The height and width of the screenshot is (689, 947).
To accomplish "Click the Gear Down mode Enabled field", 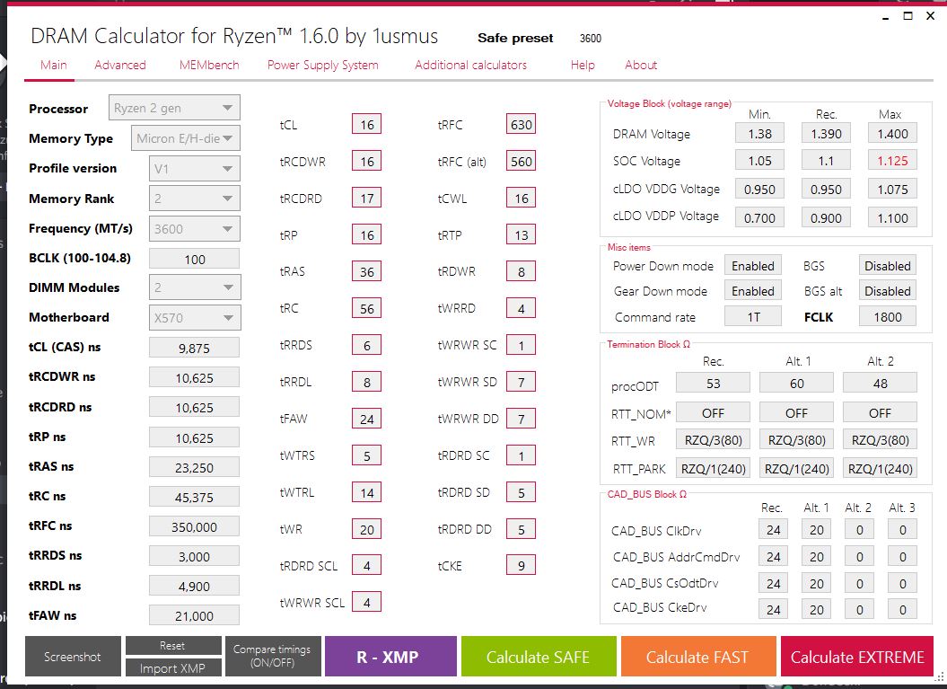I will [752, 291].
